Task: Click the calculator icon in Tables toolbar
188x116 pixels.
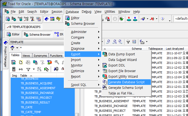Action: tap(14, 69)
